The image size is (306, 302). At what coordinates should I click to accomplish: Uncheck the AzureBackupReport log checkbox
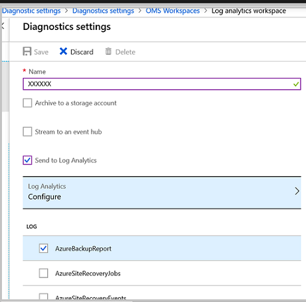point(43,248)
